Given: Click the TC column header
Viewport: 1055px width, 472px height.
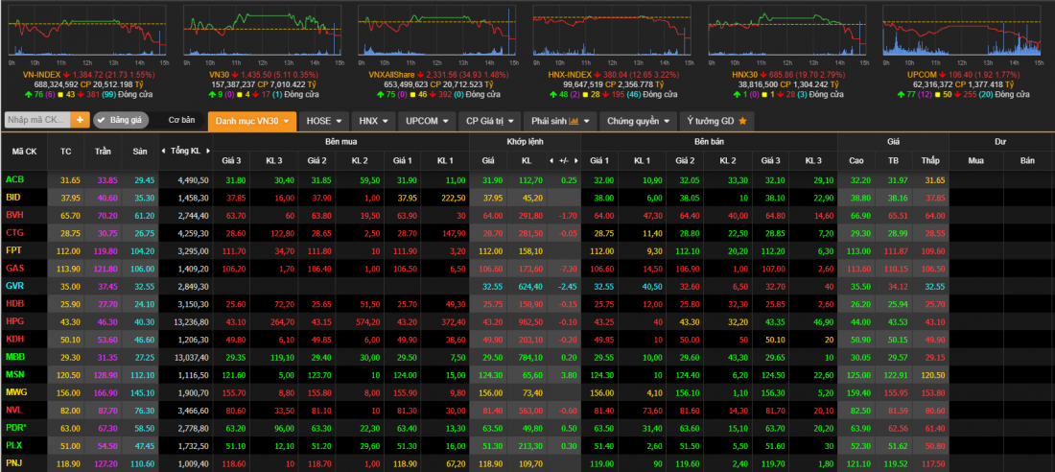Looking at the screenshot, I should coord(66,152).
